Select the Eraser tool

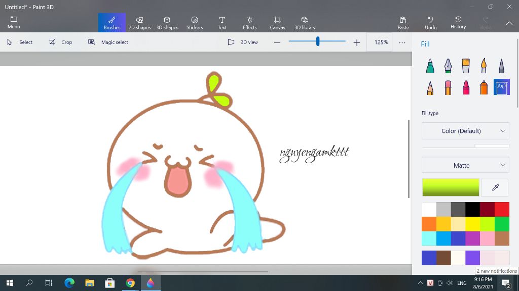point(448,87)
